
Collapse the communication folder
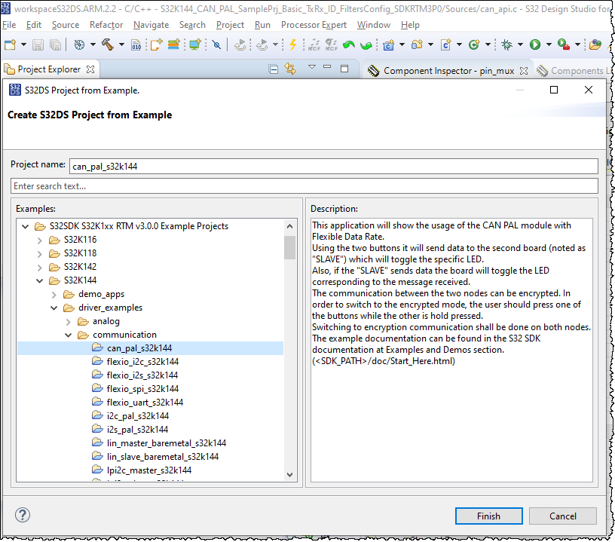pyautogui.click(x=69, y=335)
